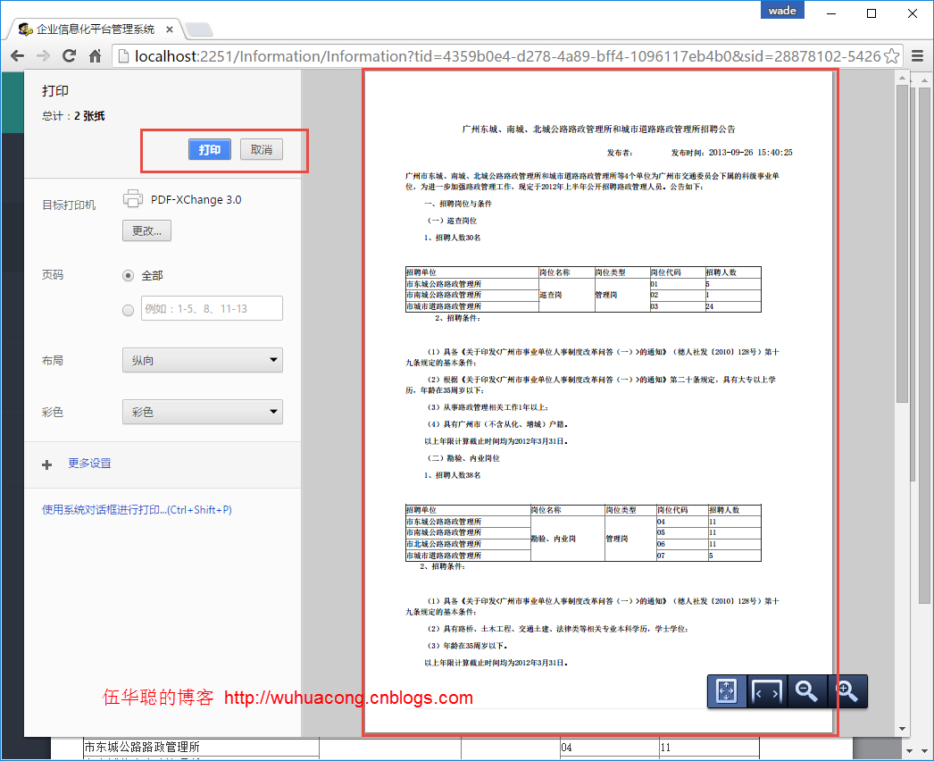Open the 布局 纵向 dropdown
The height and width of the screenshot is (761, 934).
(203, 361)
